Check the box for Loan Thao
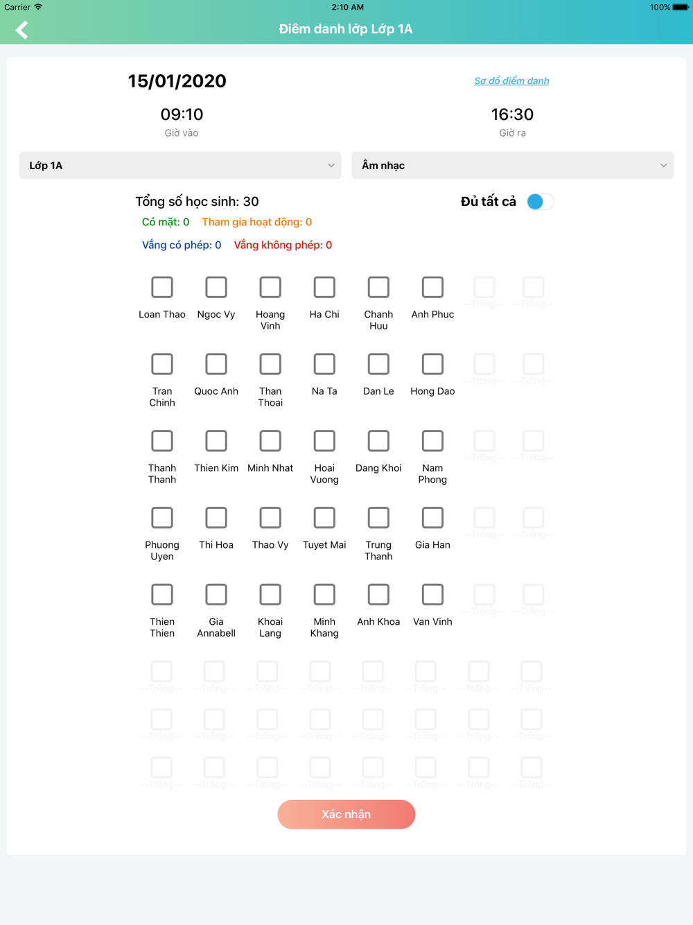This screenshot has width=693, height=925. 162,287
